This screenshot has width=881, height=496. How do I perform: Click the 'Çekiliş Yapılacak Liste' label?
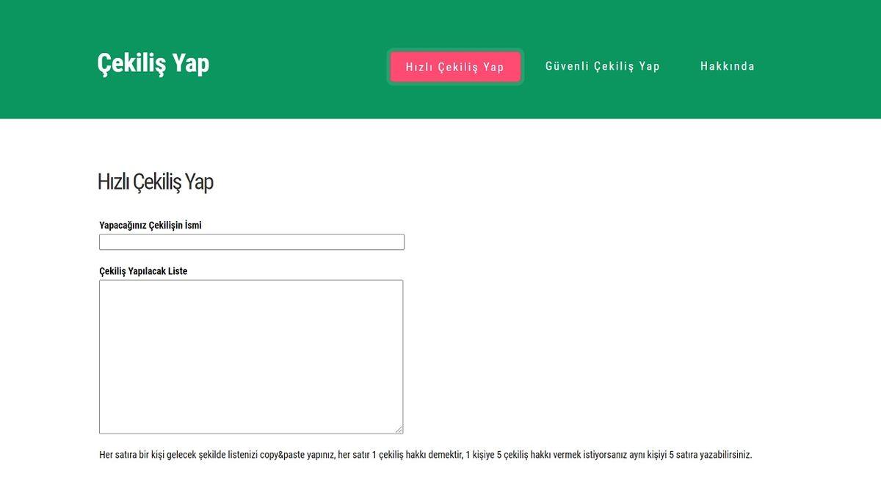pos(143,271)
